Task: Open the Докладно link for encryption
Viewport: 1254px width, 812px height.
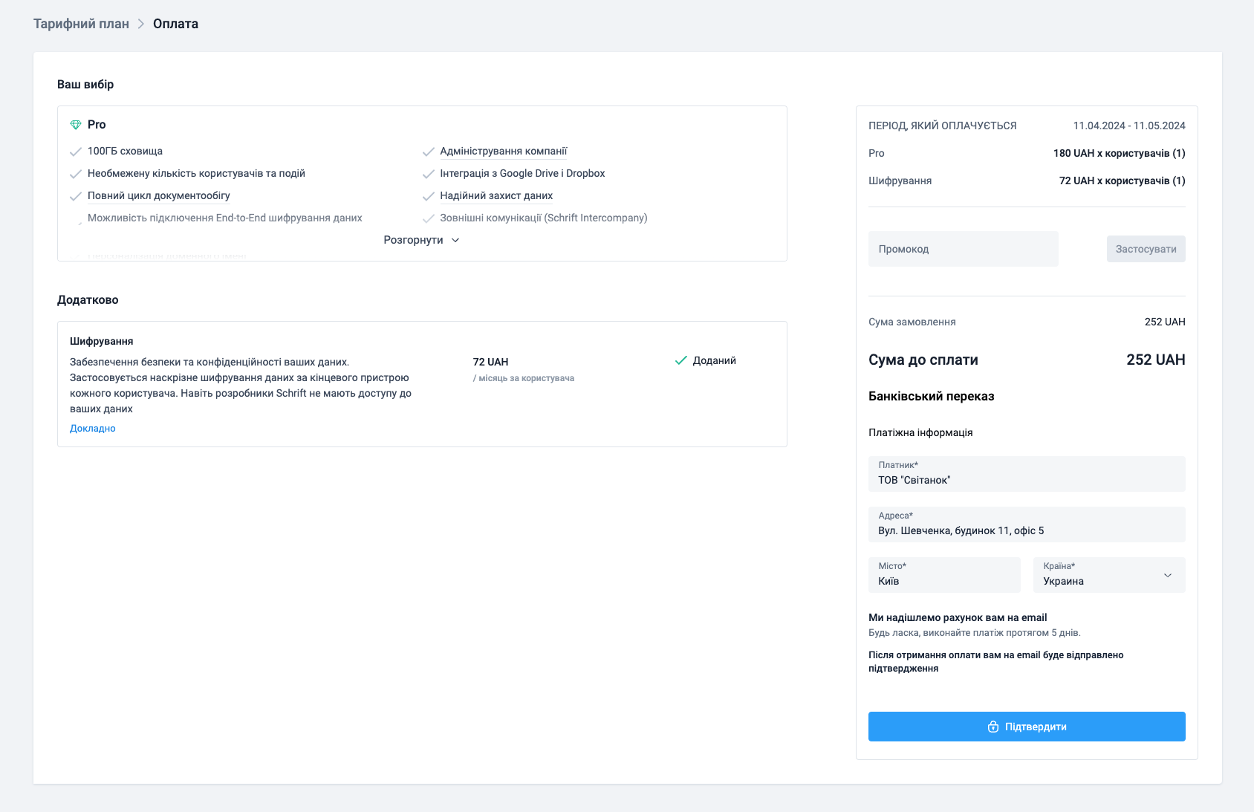Action: 93,428
